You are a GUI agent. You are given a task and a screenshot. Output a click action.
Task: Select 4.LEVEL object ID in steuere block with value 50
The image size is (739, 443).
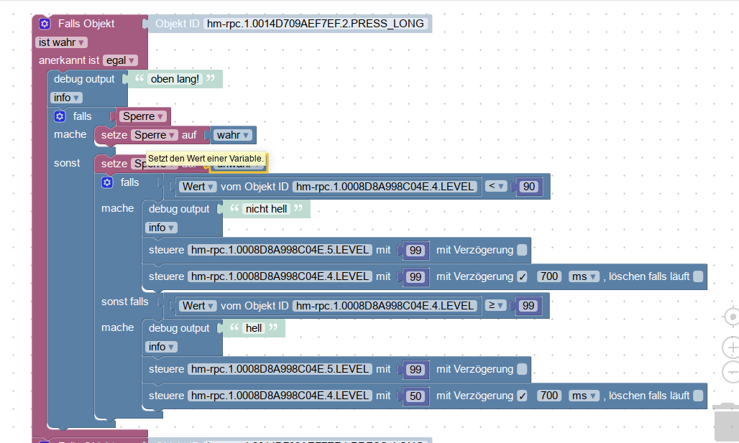280,396
